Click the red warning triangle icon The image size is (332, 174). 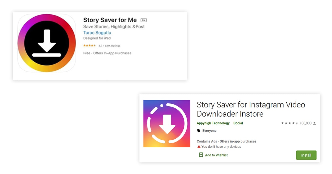(x=199, y=147)
